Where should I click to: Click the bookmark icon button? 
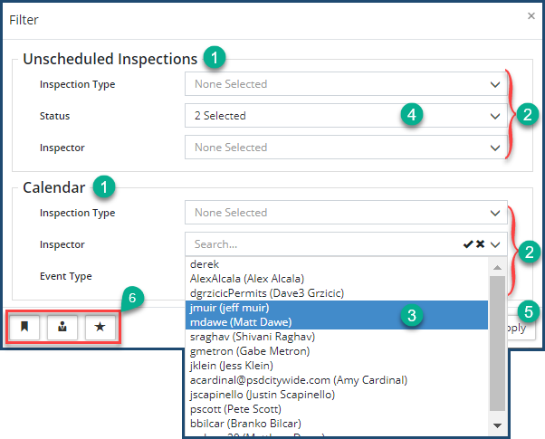[25, 328]
